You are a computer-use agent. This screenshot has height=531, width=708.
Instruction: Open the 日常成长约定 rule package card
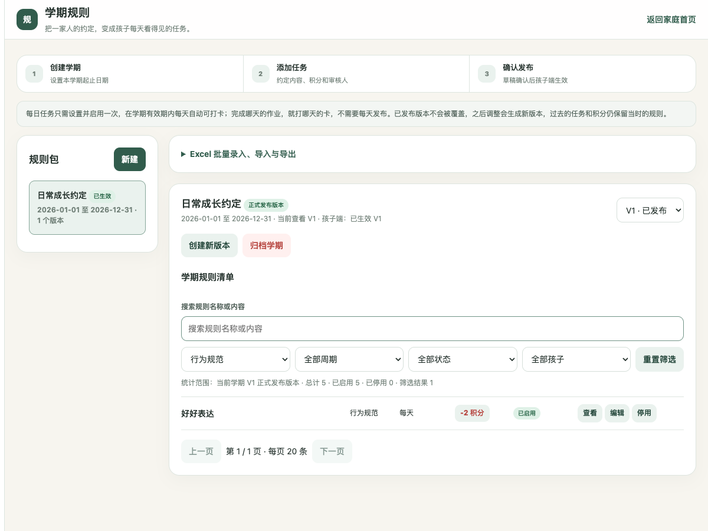[87, 208]
